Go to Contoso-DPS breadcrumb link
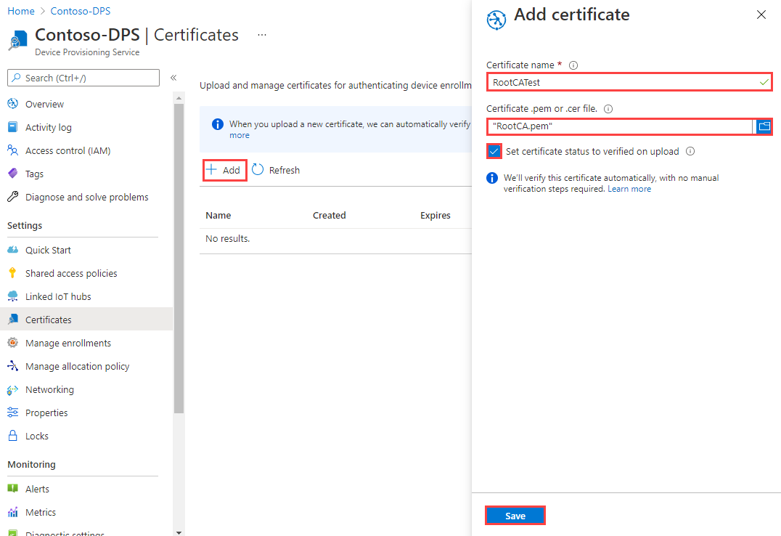Screen dimensions: 781x536 coord(80,11)
